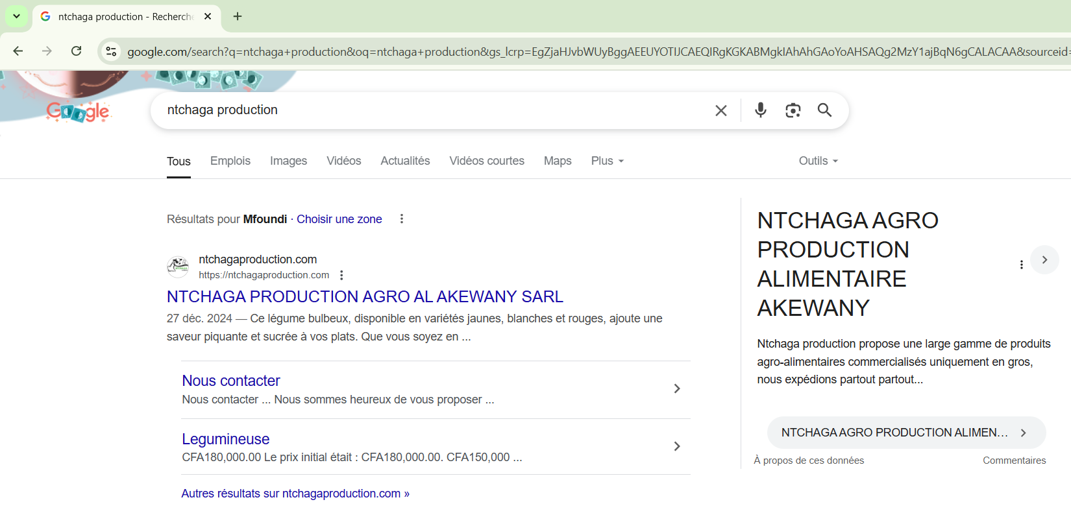Click next arrow on knowledge panel
Image resolution: width=1071 pixels, height=526 pixels.
point(1044,260)
